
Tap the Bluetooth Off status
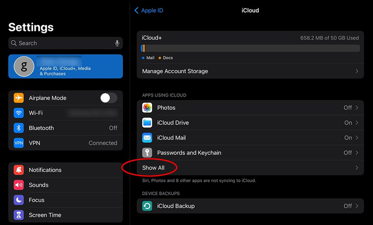pyautogui.click(x=113, y=128)
